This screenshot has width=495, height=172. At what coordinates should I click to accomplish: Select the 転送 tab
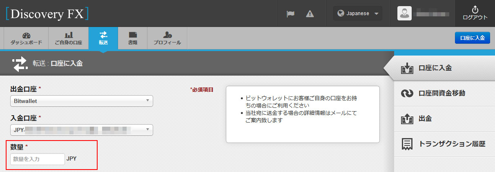[103, 38]
